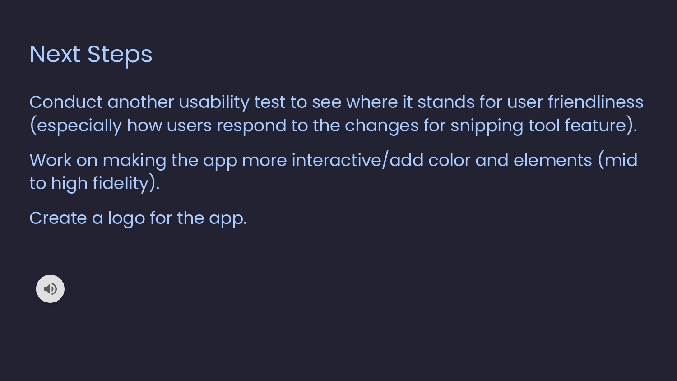Click the word "Steps" in the title

click(x=120, y=55)
